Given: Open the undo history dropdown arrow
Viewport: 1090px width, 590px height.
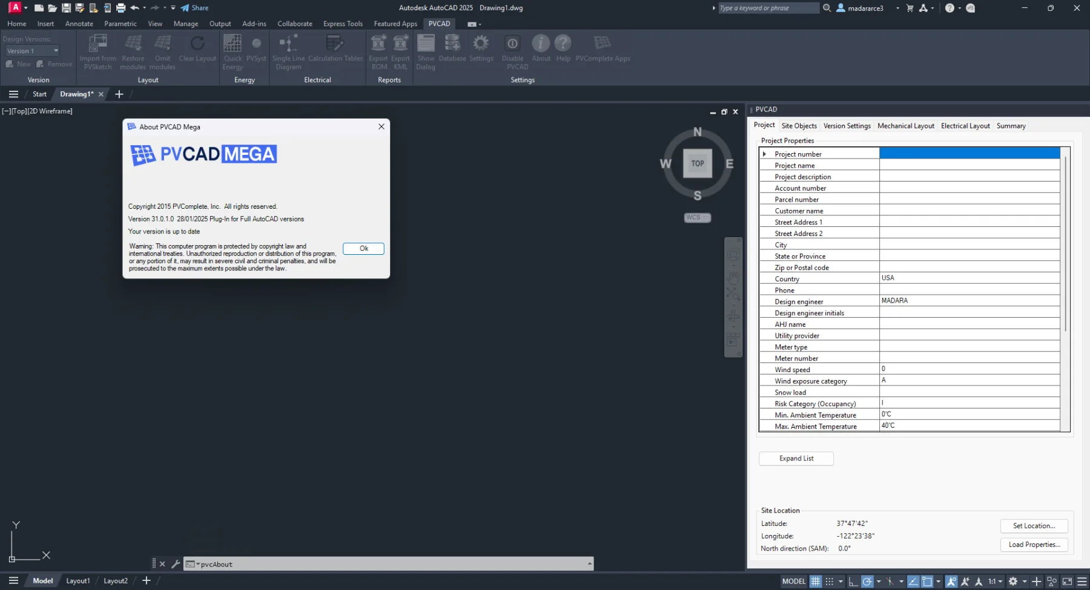Looking at the screenshot, I should 144,8.
